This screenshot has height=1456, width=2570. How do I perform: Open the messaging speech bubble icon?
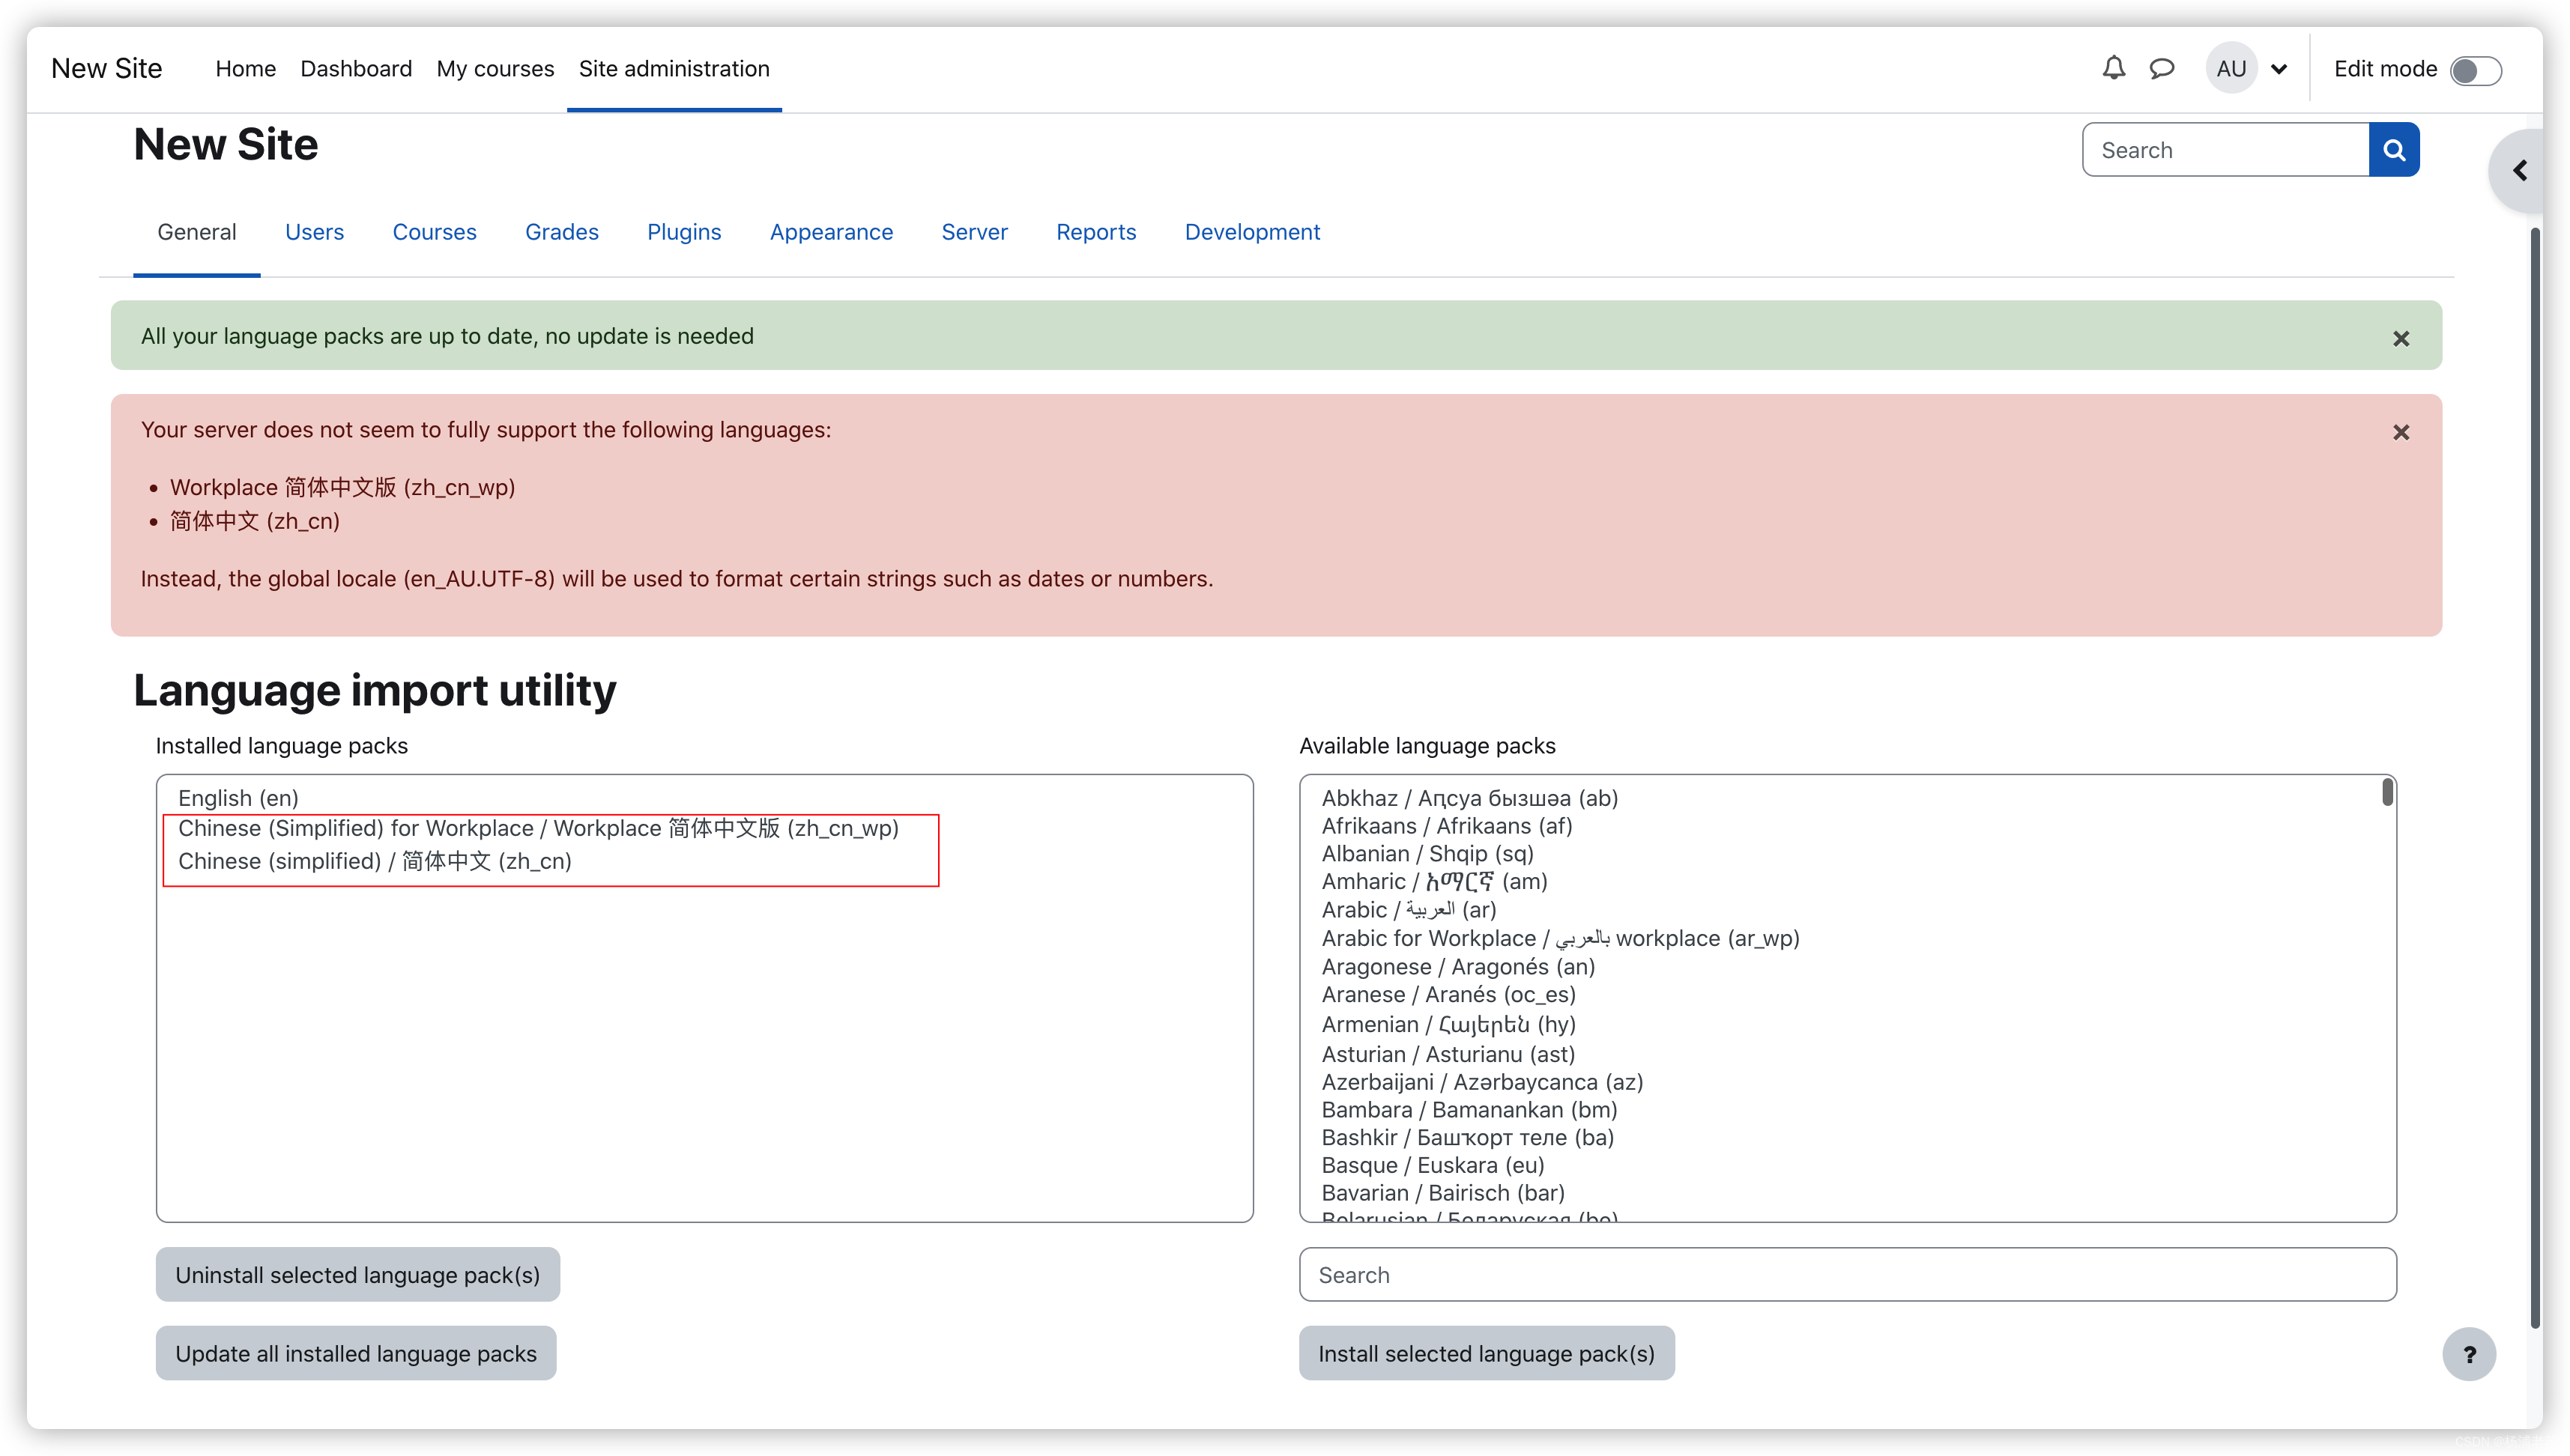(x=2161, y=68)
